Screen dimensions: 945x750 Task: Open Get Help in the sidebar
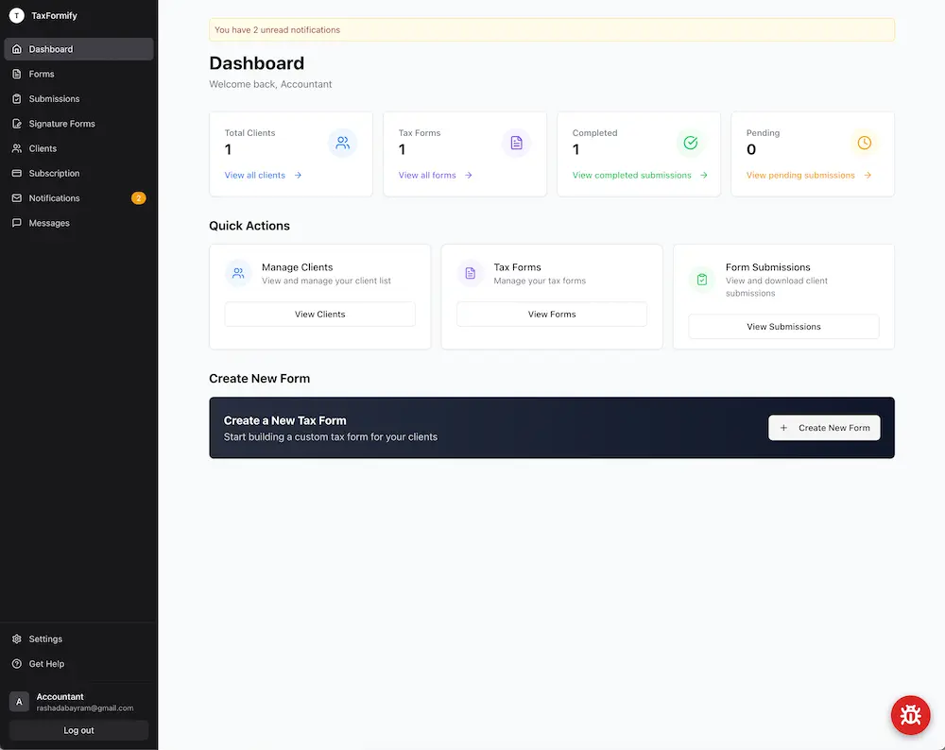point(79,664)
